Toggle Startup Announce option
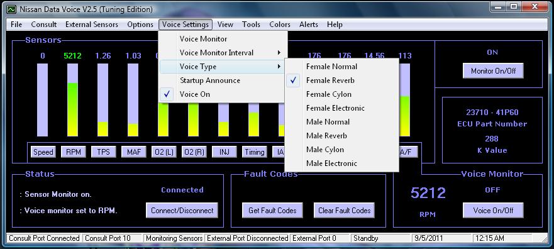 click(x=223, y=80)
